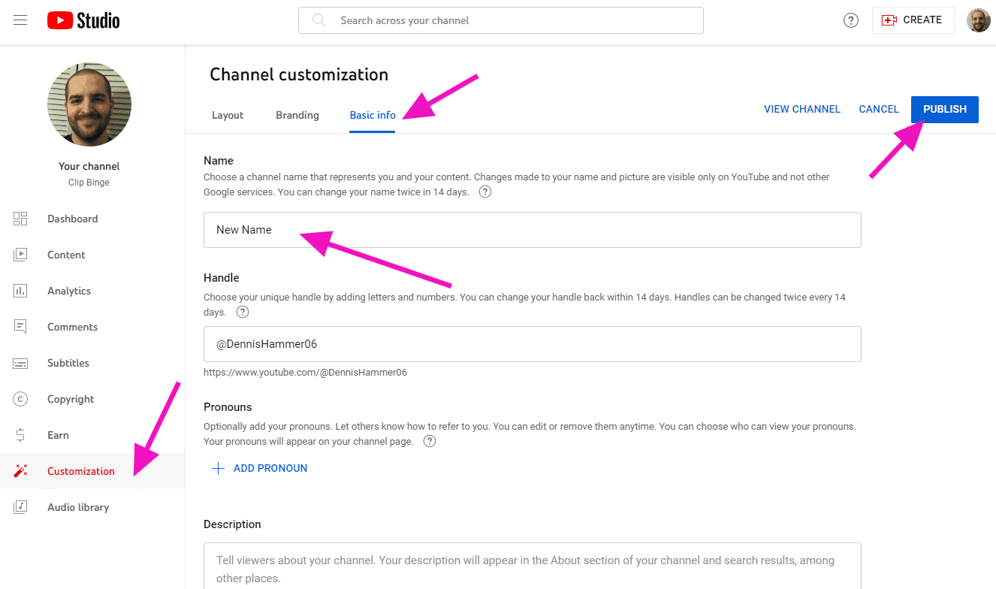Click the VIEW CHANNEL link
Viewport: 996px width, 589px height.
(802, 109)
